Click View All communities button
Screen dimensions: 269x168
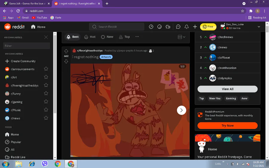click(227, 89)
